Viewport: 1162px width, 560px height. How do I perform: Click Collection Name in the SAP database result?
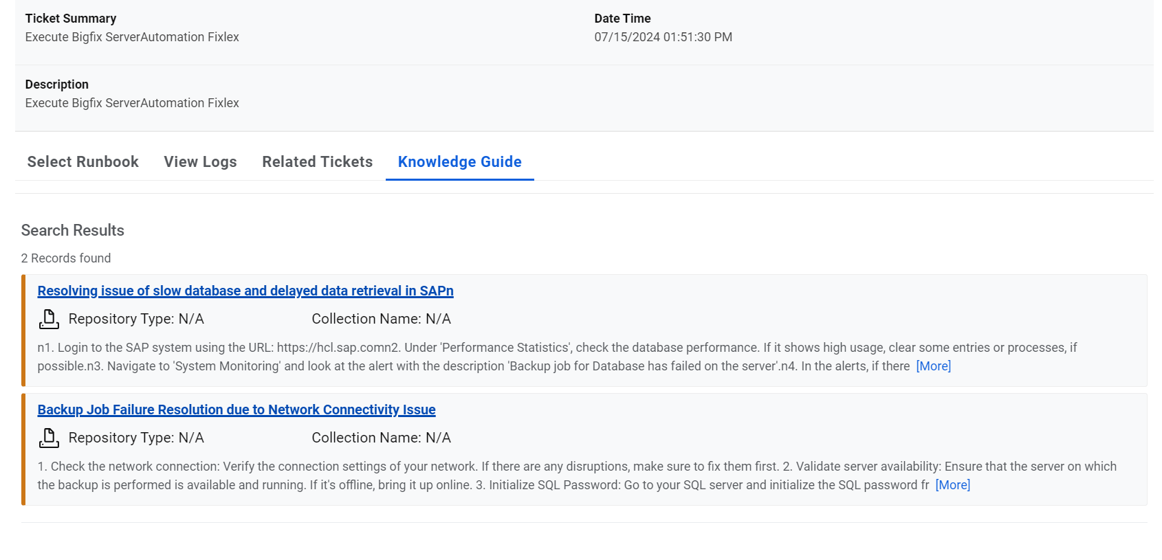(x=381, y=319)
